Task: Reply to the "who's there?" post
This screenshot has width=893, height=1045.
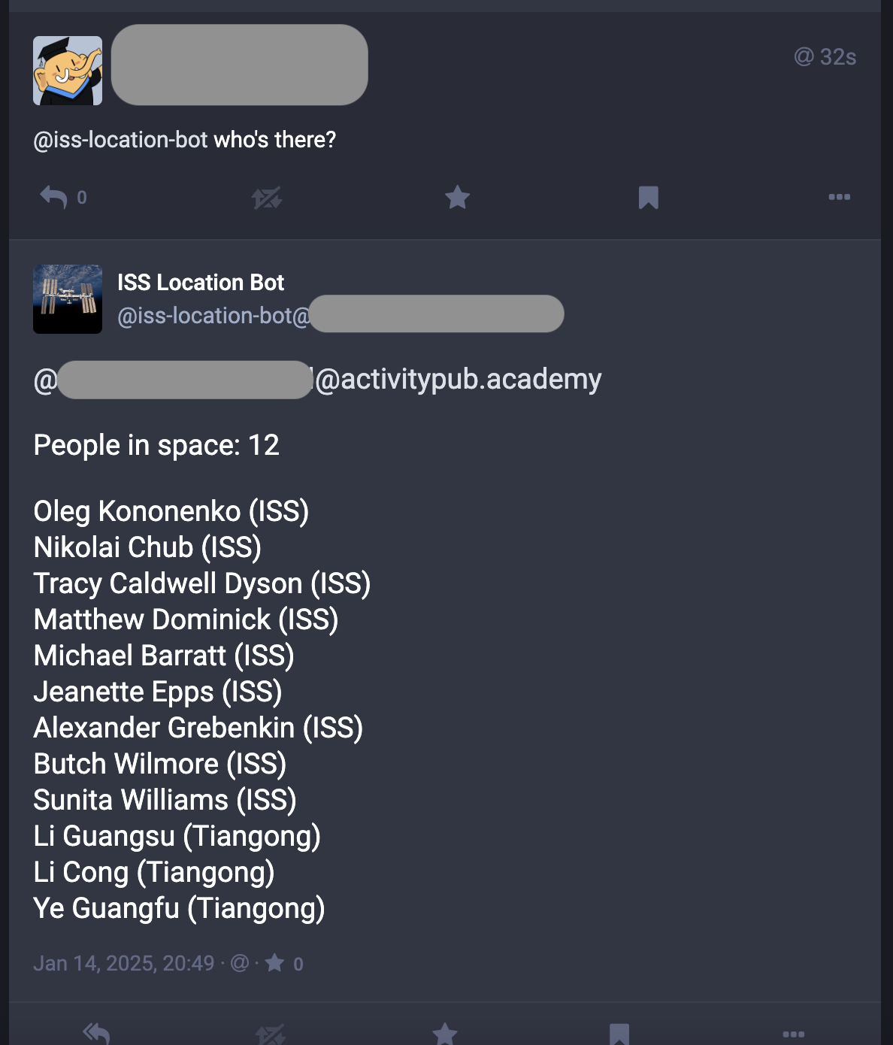Action: 54,197
